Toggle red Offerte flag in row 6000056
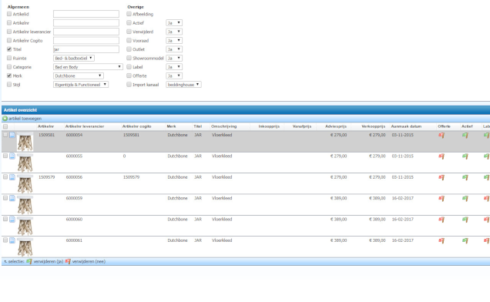The height and width of the screenshot is (302, 490). pos(441,177)
